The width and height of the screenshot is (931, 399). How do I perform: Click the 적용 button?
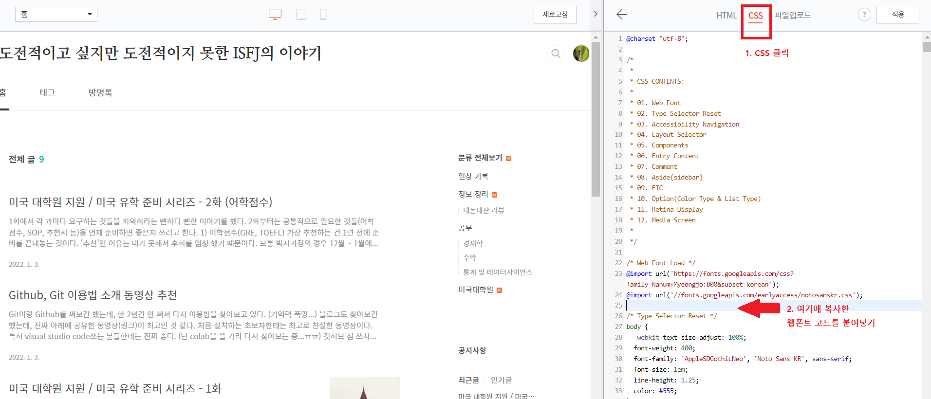[x=898, y=15]
